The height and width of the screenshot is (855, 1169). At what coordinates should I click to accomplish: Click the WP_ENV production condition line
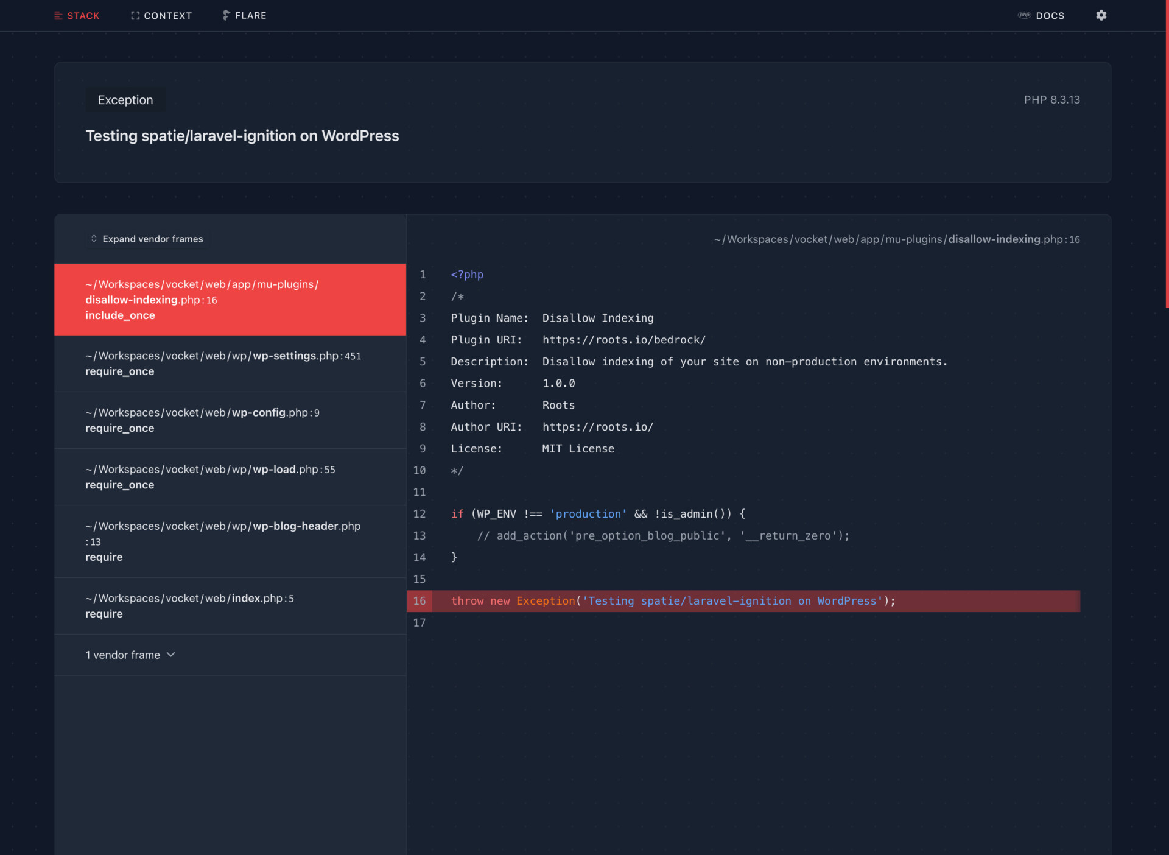[x=598, y=514]
